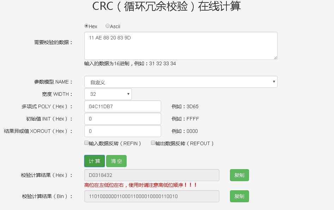This screenshot has width=334, height=210.
Task: Select the Bin result output field
Action: [x=151, y=196]
